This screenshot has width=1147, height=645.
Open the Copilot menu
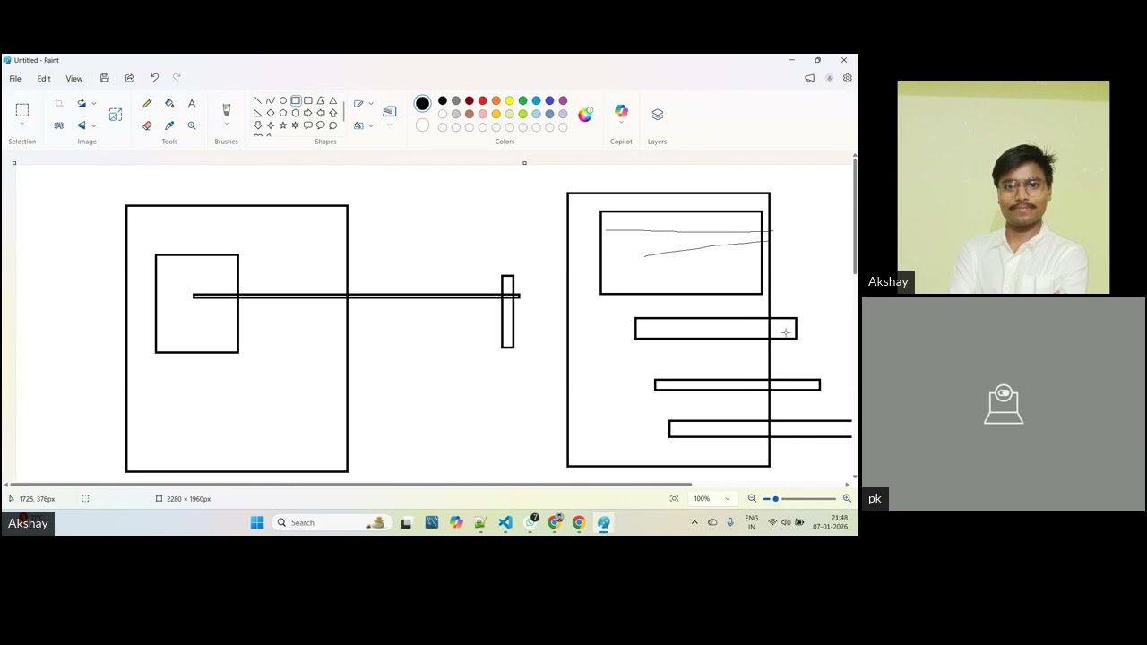(621, 112)
